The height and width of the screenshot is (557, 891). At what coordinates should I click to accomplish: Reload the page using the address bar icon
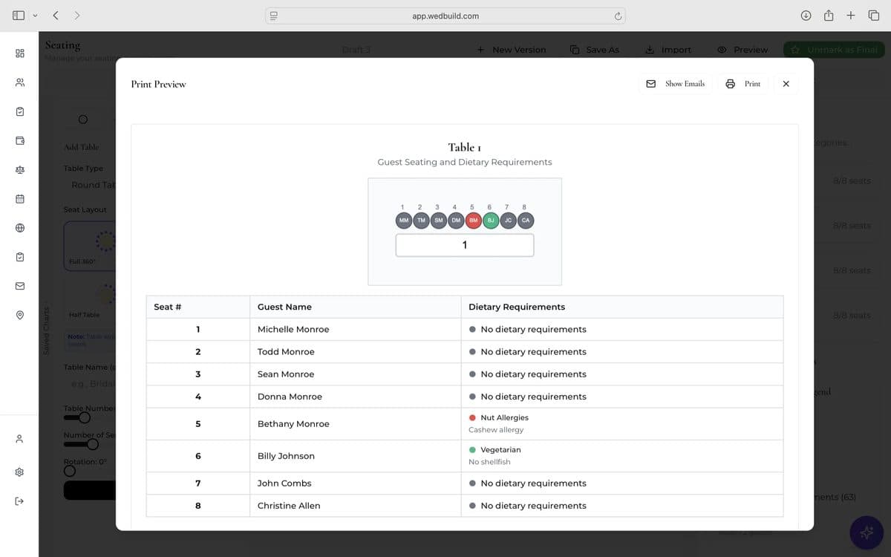(x=617, y=16)
